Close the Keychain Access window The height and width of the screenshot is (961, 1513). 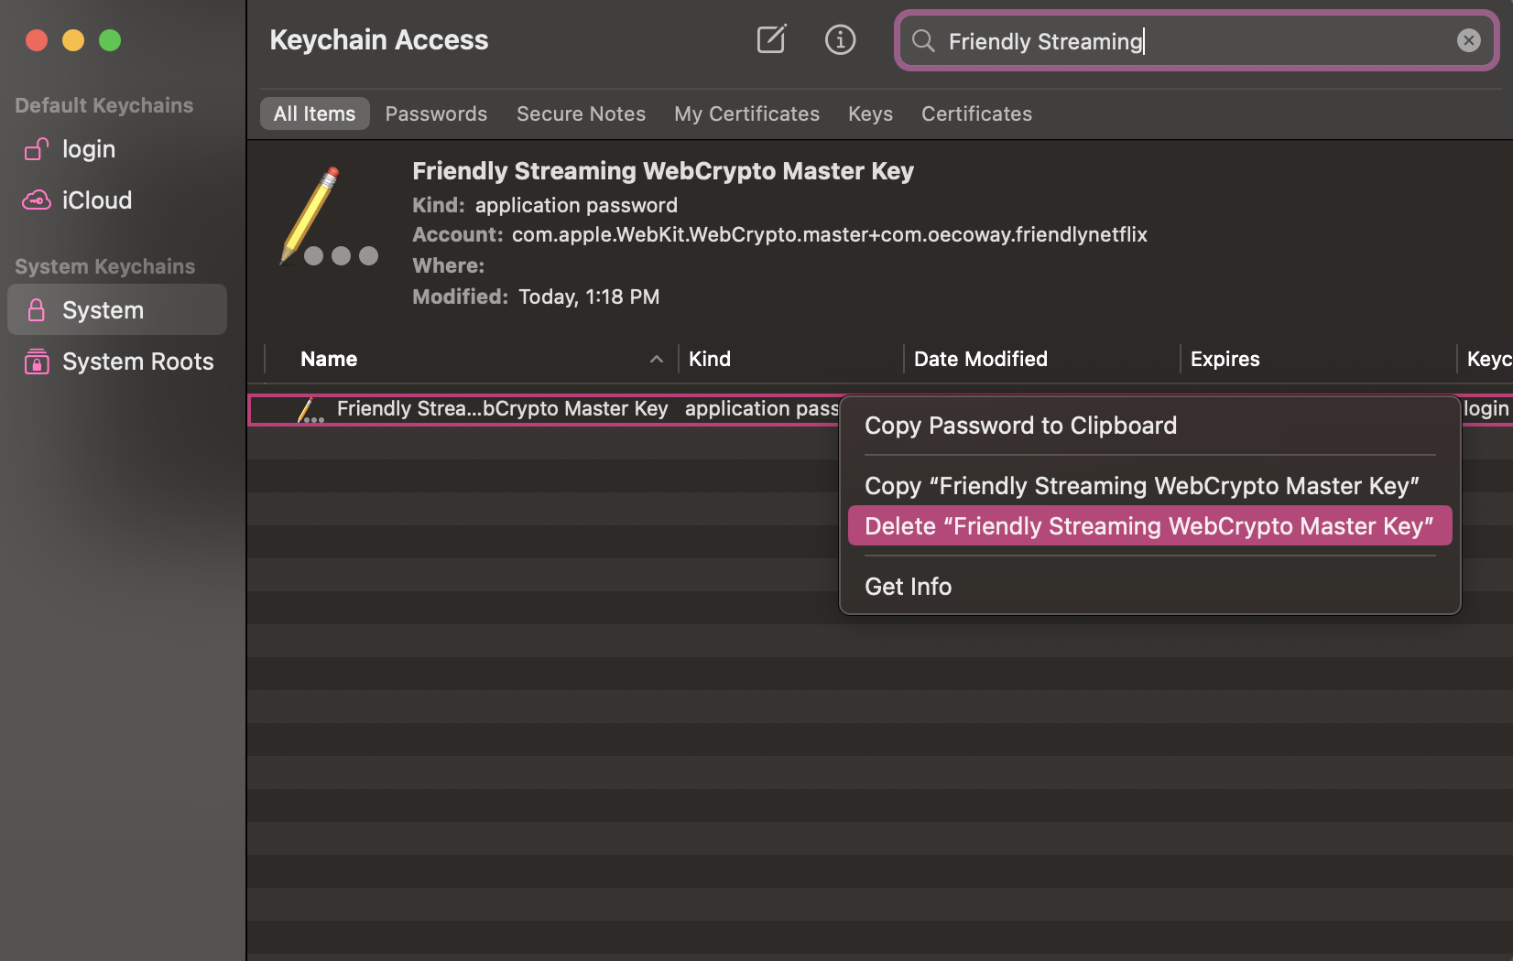click(37, 40)
